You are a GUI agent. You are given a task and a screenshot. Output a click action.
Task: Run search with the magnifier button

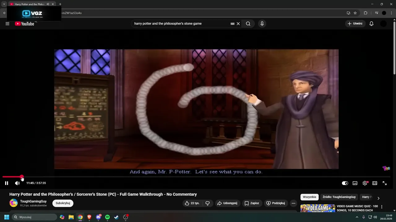click(x=248, y=24)
